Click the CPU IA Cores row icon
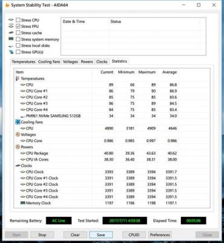Screen dimensions: 224x243 pos(23,159)
